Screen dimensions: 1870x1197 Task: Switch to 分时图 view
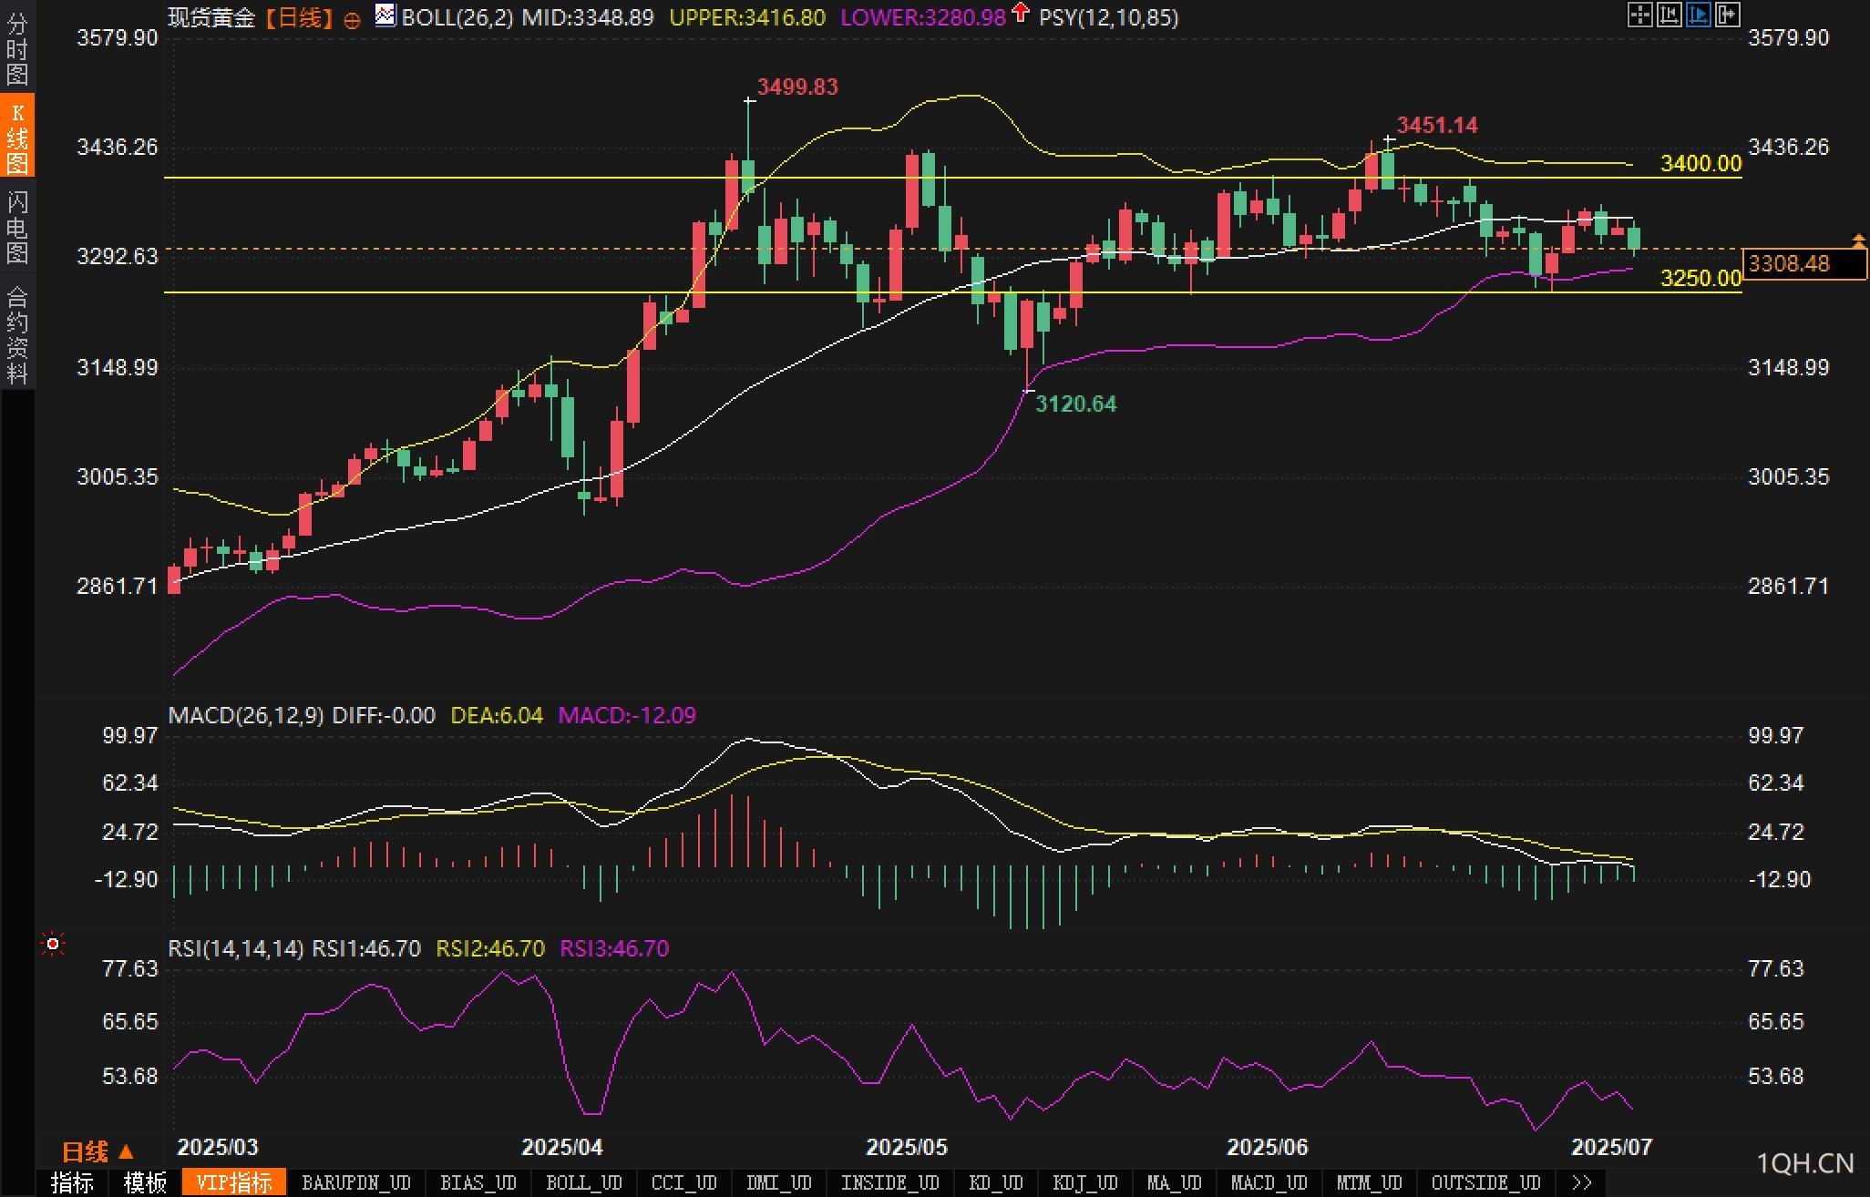17,48
